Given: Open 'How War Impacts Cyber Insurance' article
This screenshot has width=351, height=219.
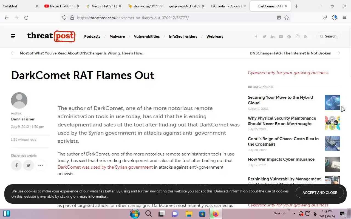Looking at the screenshot, I should (x=281, y=159).
